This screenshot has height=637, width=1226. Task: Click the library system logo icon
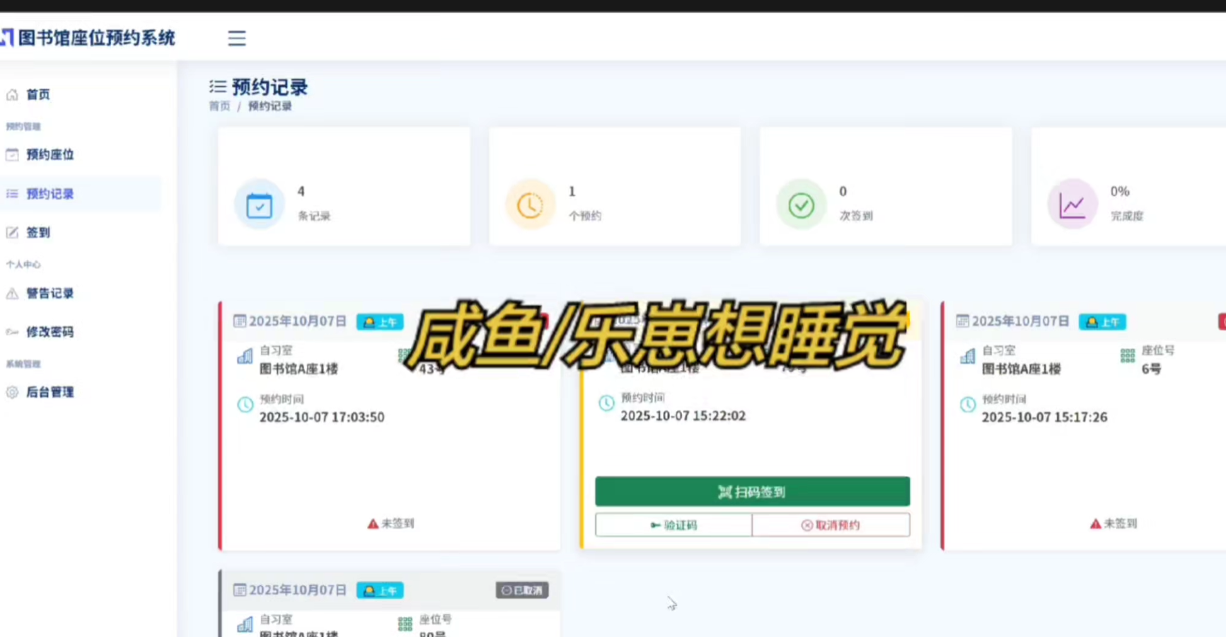(x=7, y=38)
